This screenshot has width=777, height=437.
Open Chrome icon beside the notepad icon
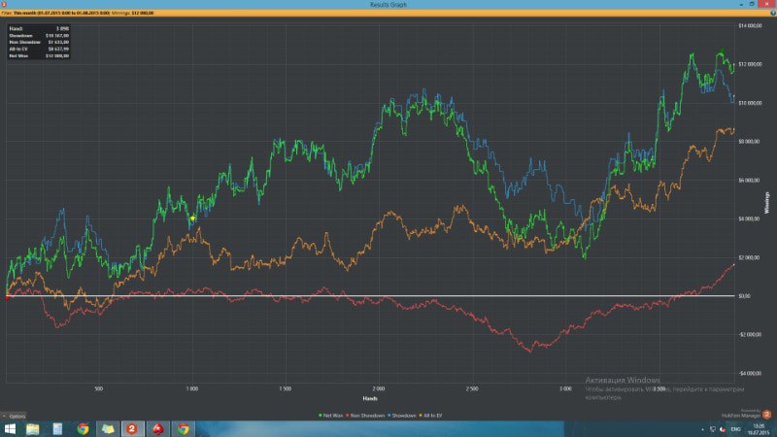point(83,429)
